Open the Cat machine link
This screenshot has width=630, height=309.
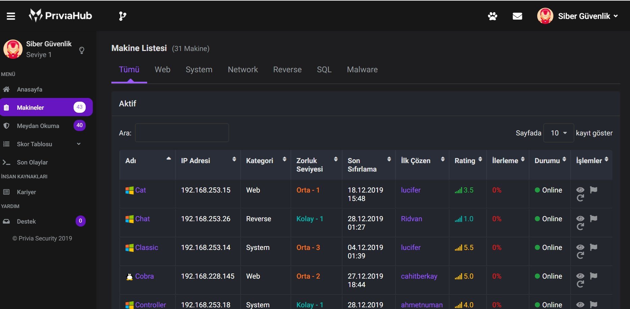click(x=140, y=190)
